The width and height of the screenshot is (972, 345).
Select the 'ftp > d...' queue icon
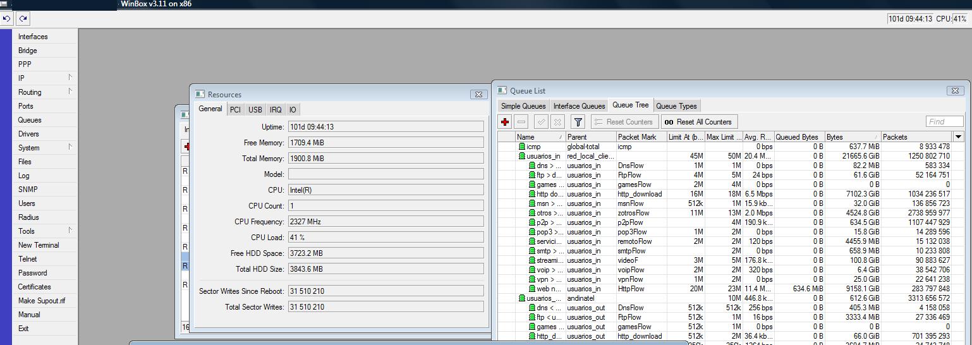click(532, 175)
